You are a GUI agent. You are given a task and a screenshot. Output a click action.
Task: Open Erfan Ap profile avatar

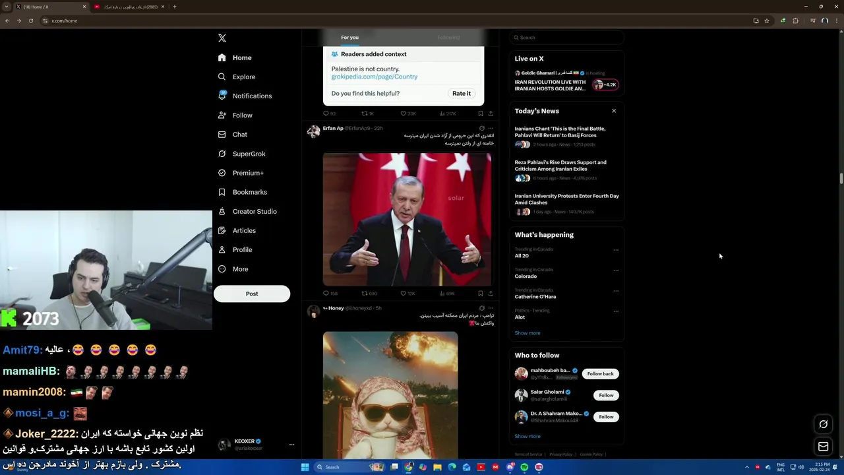tap(313, 131)
